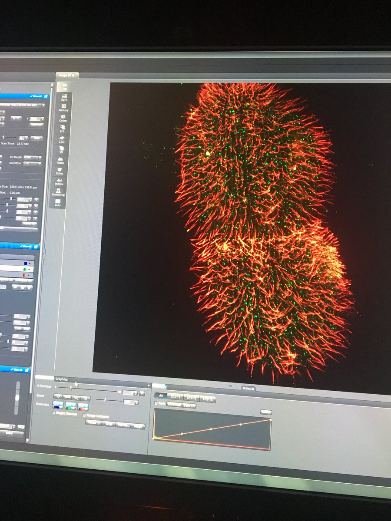Select the Ch1-T1 channel tab
391x521 pixels.
176,396
